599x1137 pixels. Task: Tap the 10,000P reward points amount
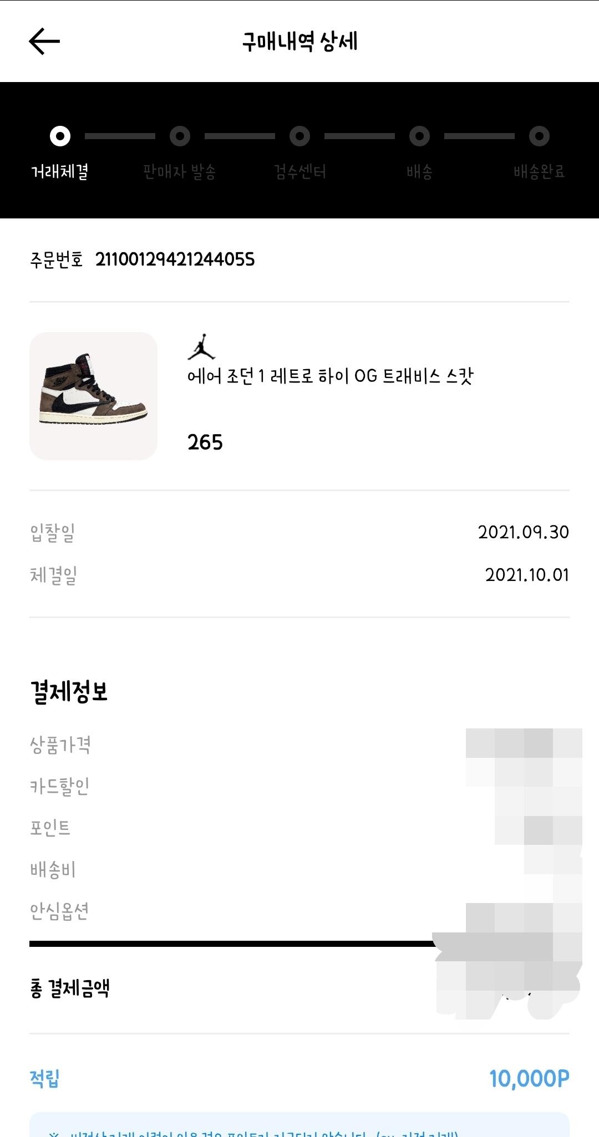point(529,1078)
